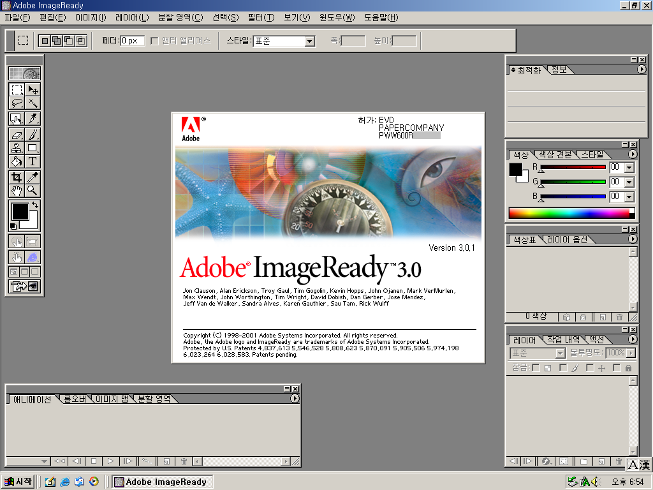The image size is (653, 490).
Task: Select the Lasso tool
Action: coord(17,103)
